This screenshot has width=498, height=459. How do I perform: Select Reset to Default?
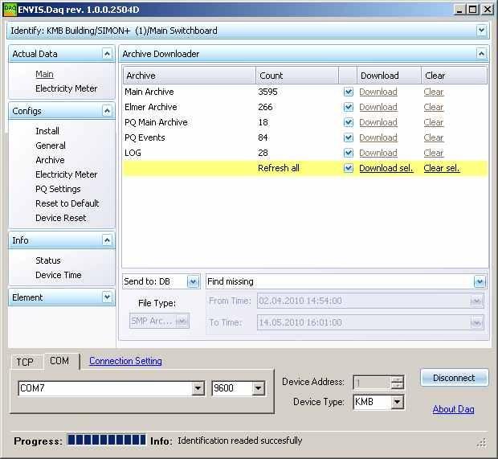67,203
